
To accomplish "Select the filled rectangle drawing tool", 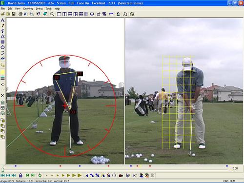I will [x=2, y=42].
